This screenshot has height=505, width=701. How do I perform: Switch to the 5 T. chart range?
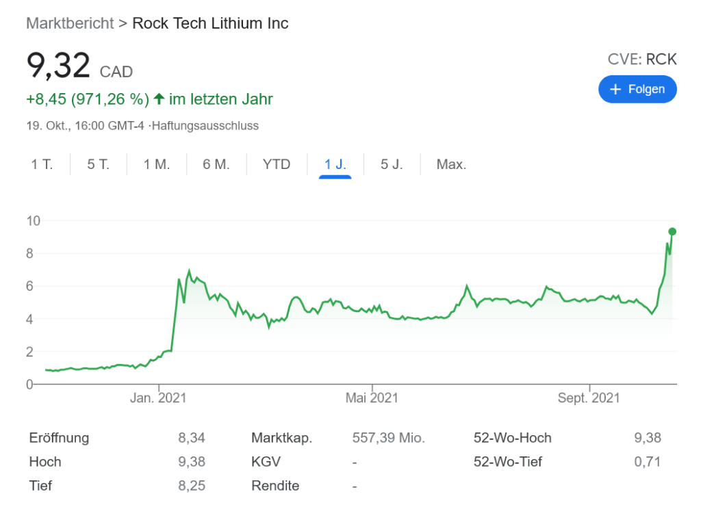[98, 164]
